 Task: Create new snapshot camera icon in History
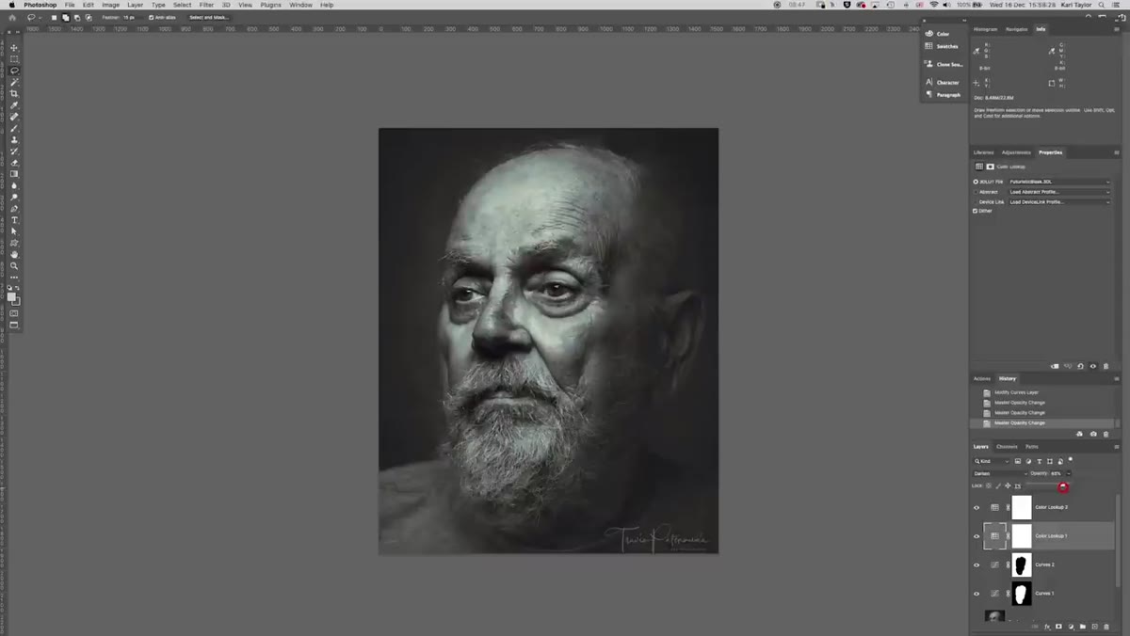1093,434
